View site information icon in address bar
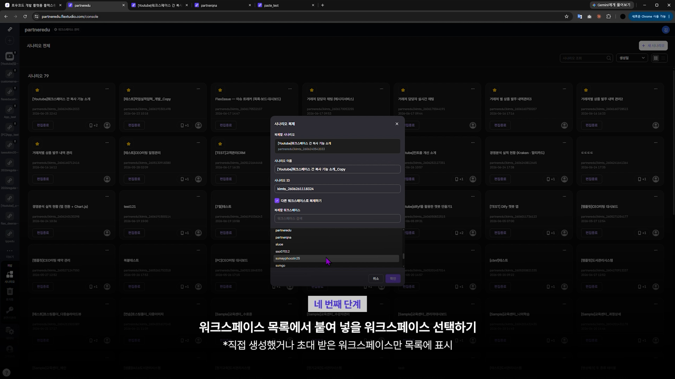 (36, 16)
